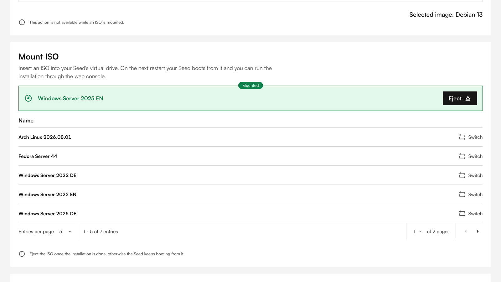The image size is (501, 282).
Task: Switch to the Arch Linux 2026.08.01 ISO
Action: [471, 137]
